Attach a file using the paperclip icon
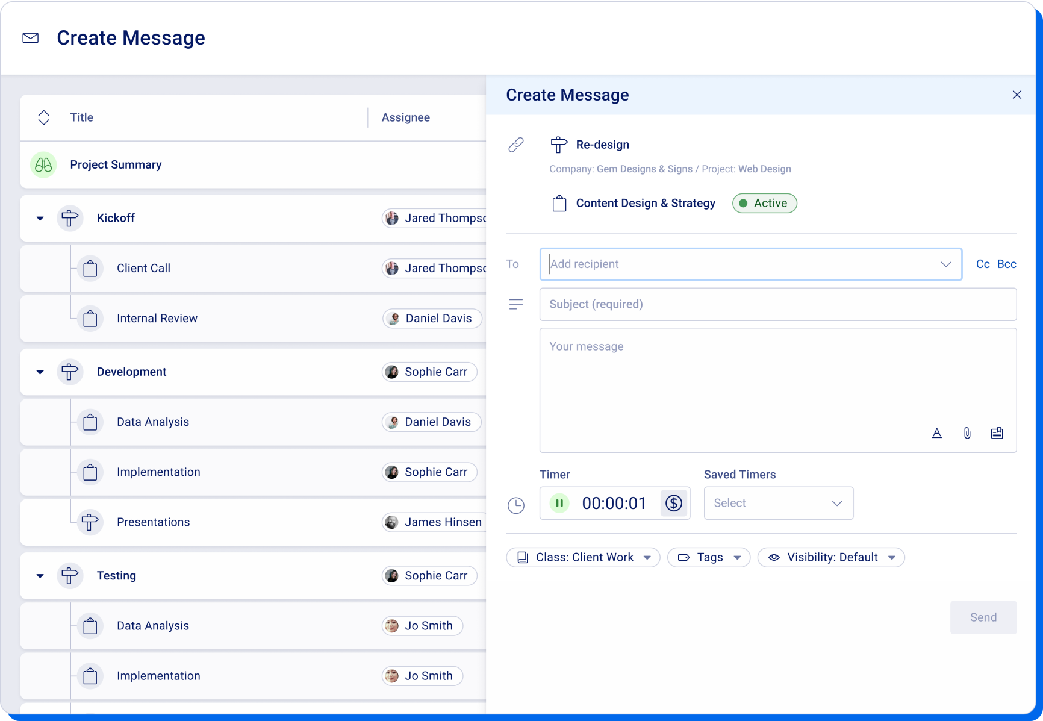1043x721 pixels. [967, 432]
